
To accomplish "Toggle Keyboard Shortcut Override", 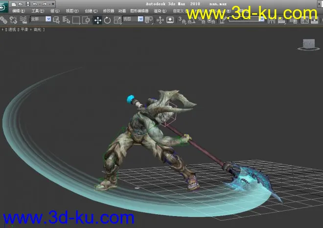I will pyautogui.click(x=170, y=20).
